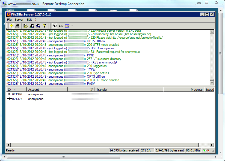The height and width of the screenshot is (161, 225).
Task: Click '14,375 bytes received' status field
Action: tap(124, 150)
